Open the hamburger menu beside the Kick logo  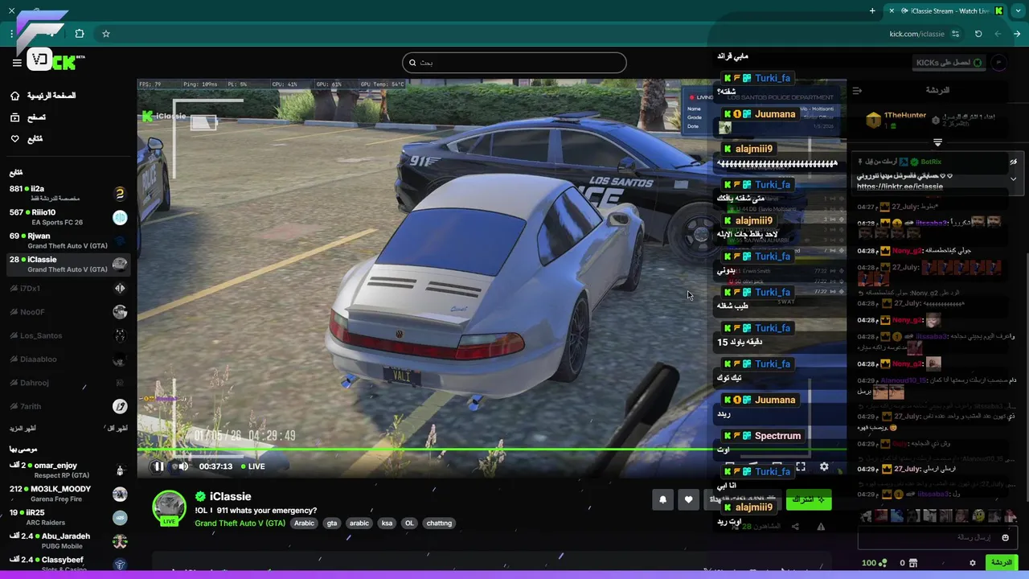16,62
